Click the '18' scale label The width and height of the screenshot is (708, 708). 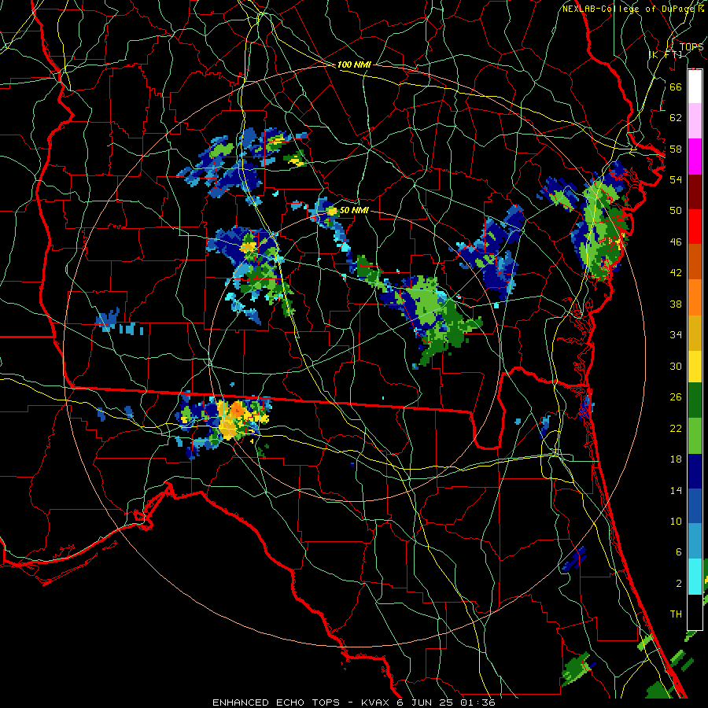tap(676, 459)
